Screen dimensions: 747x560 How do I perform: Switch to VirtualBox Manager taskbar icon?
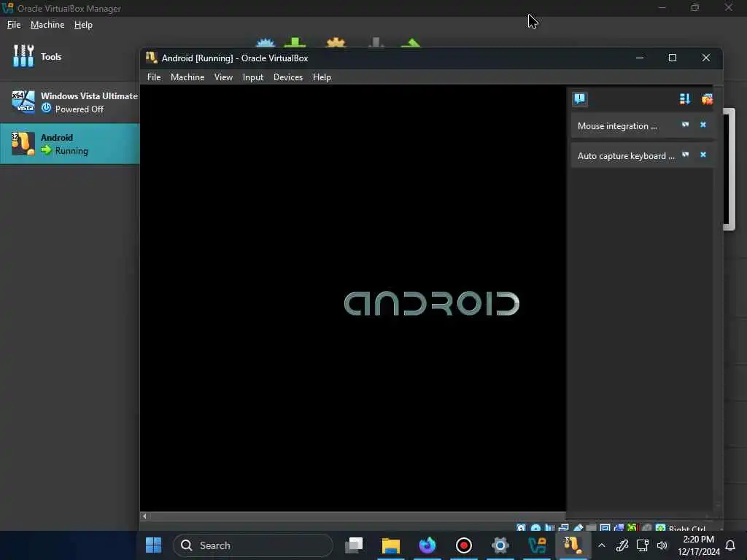tap(537, 545)
